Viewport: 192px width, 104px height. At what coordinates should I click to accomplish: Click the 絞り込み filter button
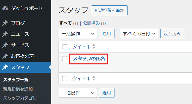coord(172,33)
